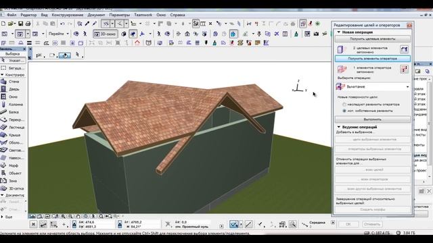Click the red house roof icon in toolbar

[137, 43]
